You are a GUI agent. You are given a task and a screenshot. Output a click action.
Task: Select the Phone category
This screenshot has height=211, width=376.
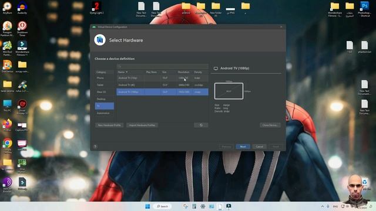pos(105,78)
